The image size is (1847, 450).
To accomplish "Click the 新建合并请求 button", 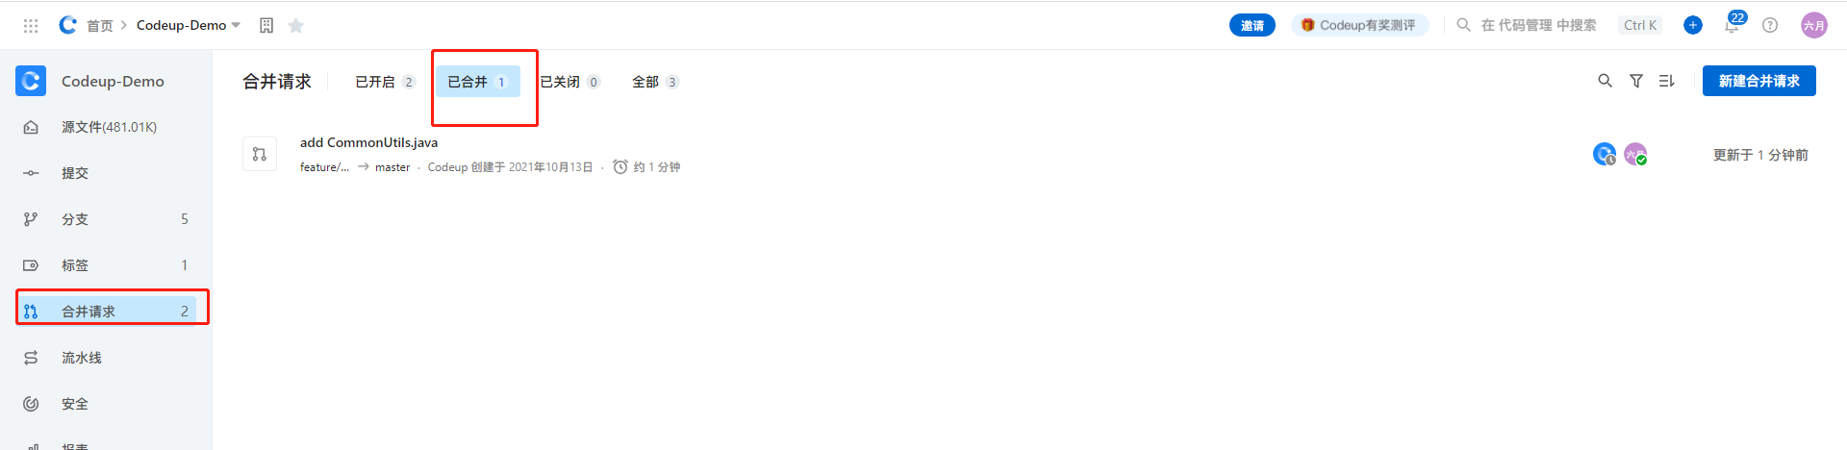I will point(1758,81).
